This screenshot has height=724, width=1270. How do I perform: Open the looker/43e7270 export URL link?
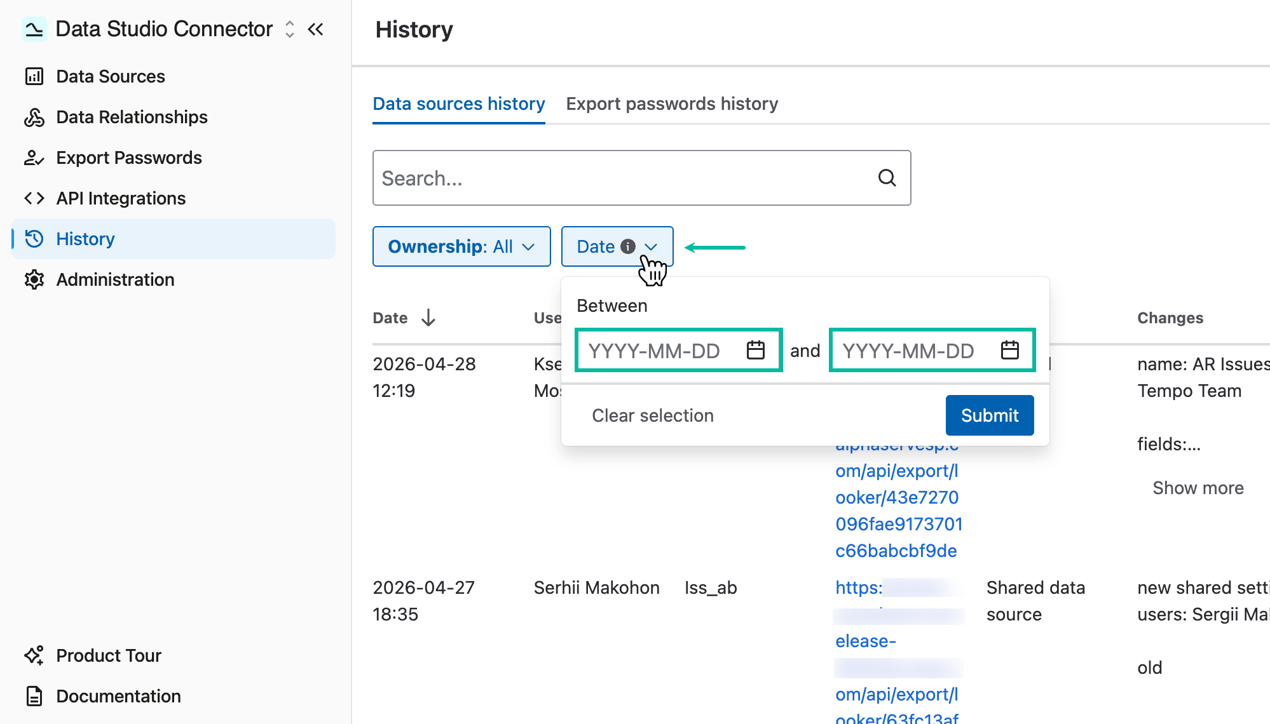tap(898, 497)
